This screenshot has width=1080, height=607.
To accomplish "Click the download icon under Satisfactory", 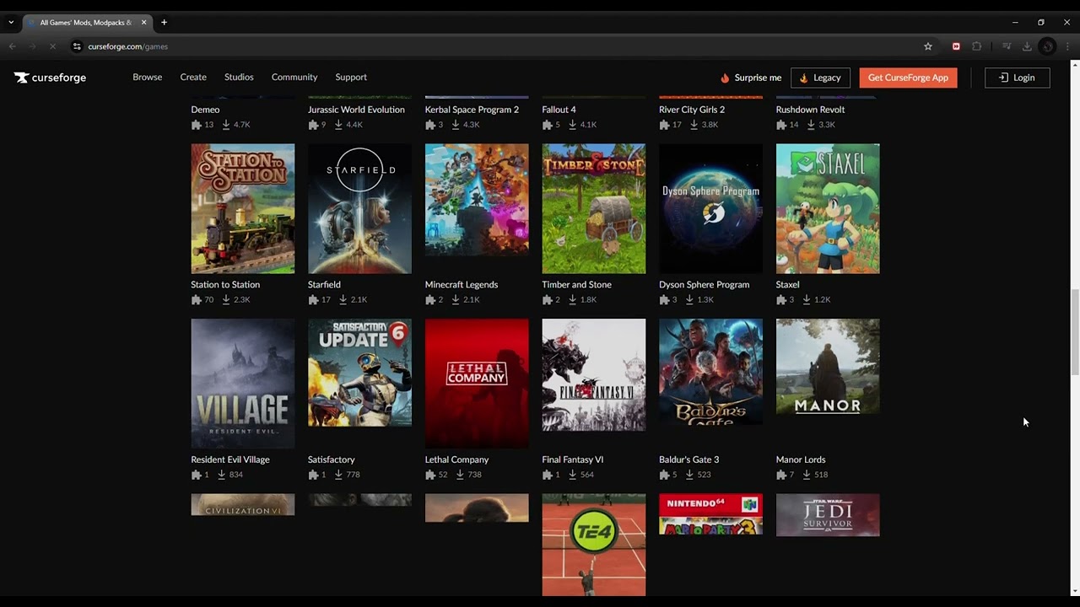I will [x=338, y=475].
